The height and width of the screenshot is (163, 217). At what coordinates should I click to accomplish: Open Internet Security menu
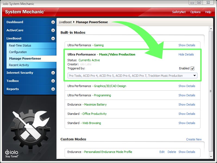coord(20,73)
